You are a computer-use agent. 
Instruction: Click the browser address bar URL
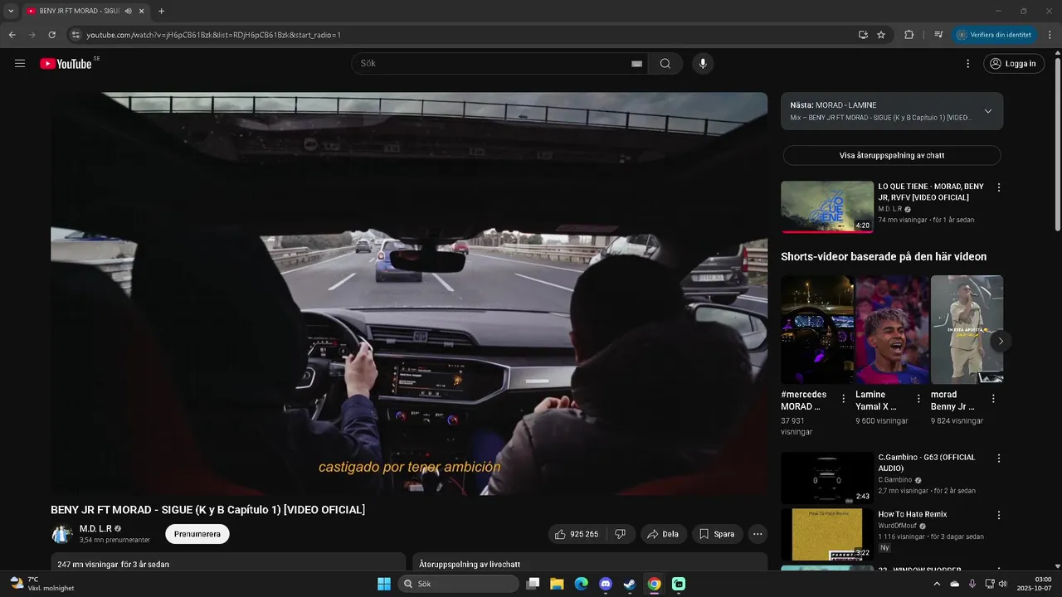coord(214,35)
